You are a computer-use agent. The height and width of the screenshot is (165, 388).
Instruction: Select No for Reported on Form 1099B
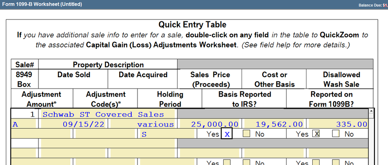336,134
